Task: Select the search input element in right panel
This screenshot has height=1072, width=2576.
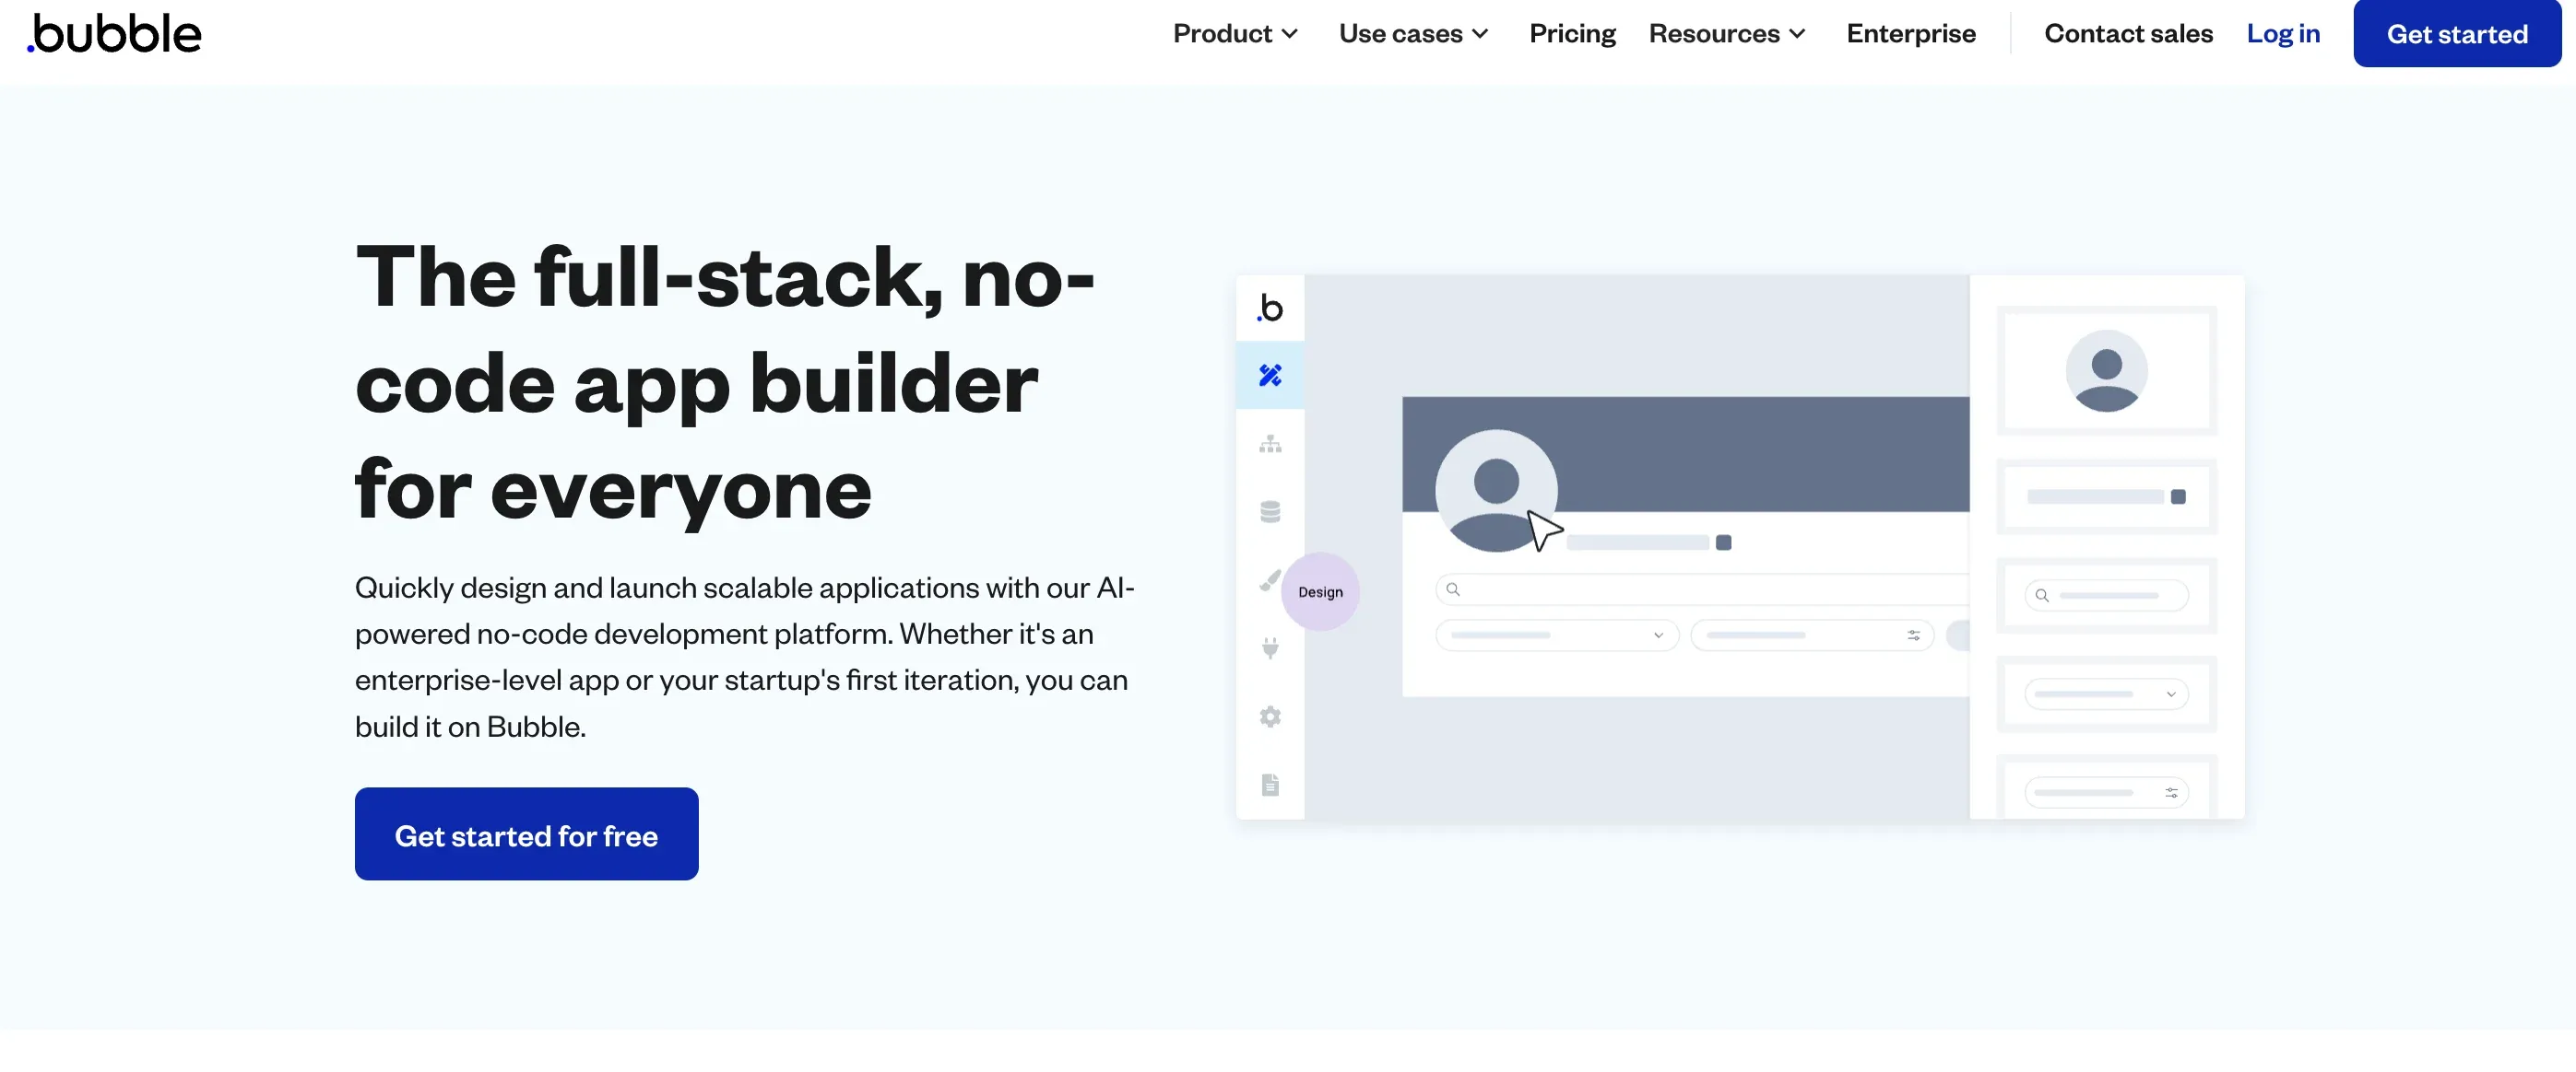Action: pyautogui.click(x=2106, y=596)
